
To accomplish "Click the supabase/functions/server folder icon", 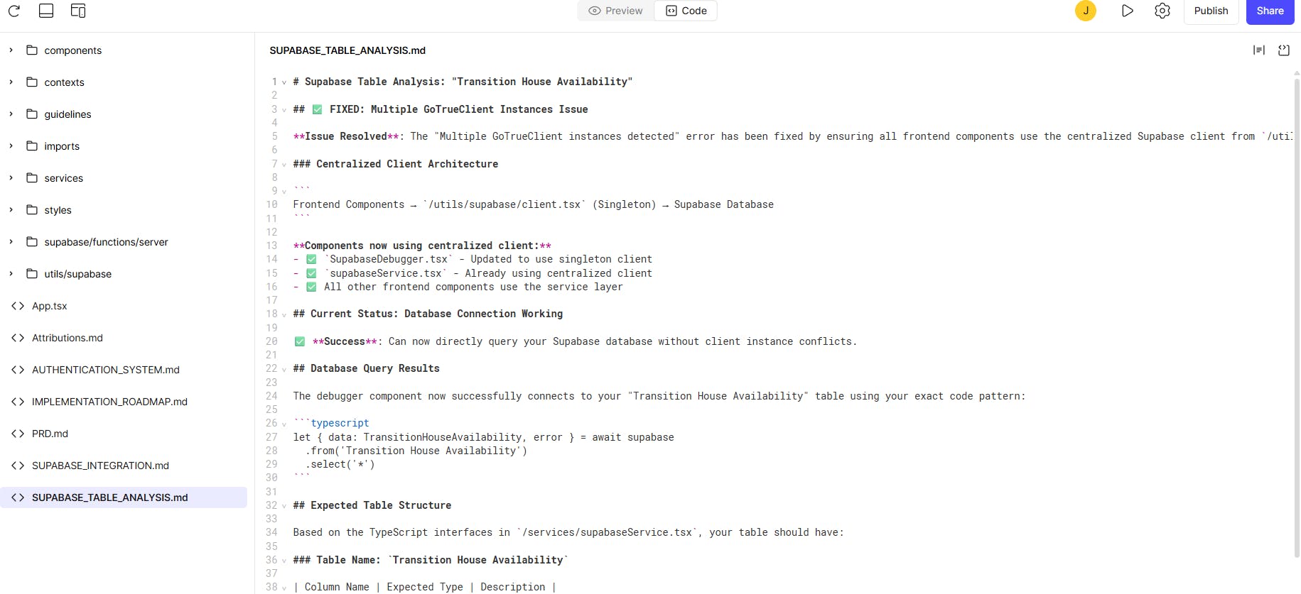I will pyautogui.click(x=32, y=242).
